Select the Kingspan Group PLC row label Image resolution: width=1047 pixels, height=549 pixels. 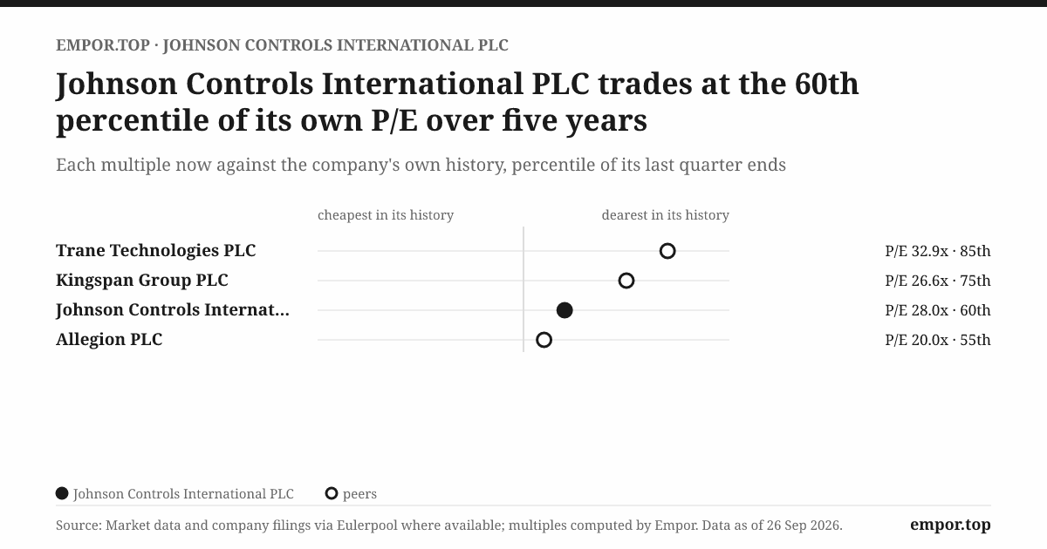(x=142, y=281)
